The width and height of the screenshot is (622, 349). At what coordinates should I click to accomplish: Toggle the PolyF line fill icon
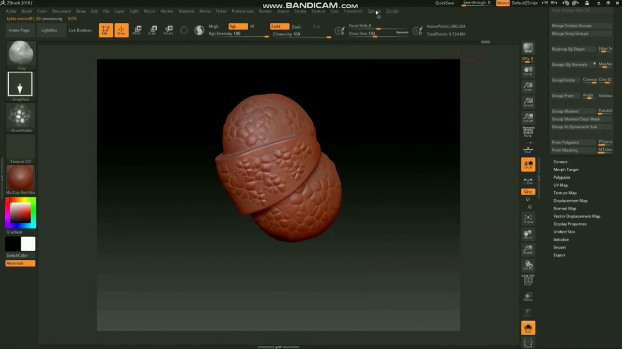click(x=528, y=280)
